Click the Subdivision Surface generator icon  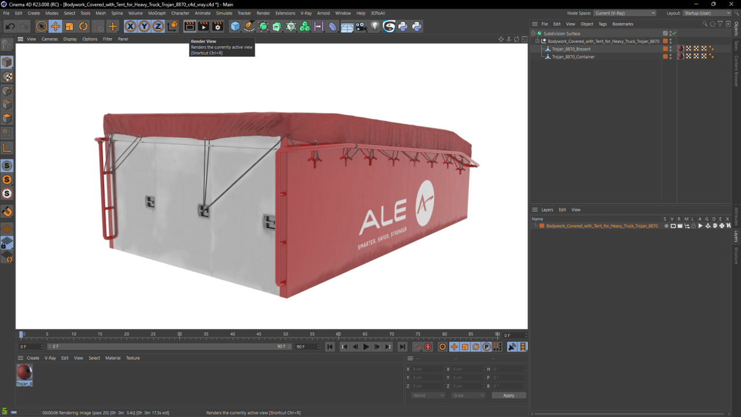[263, 26]
